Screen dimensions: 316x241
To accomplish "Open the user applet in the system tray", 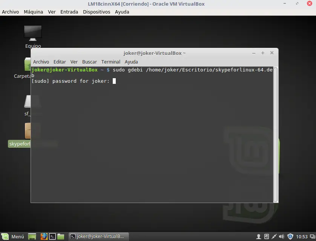I will click(x=258, y=236).
